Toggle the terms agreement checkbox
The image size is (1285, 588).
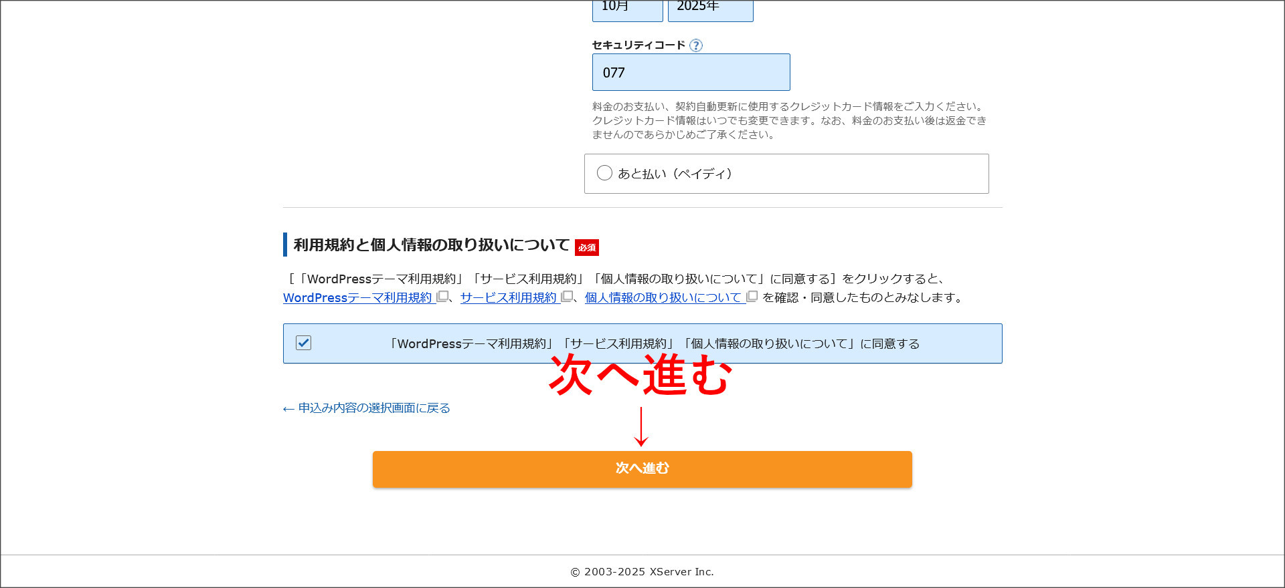pos(304,343)
